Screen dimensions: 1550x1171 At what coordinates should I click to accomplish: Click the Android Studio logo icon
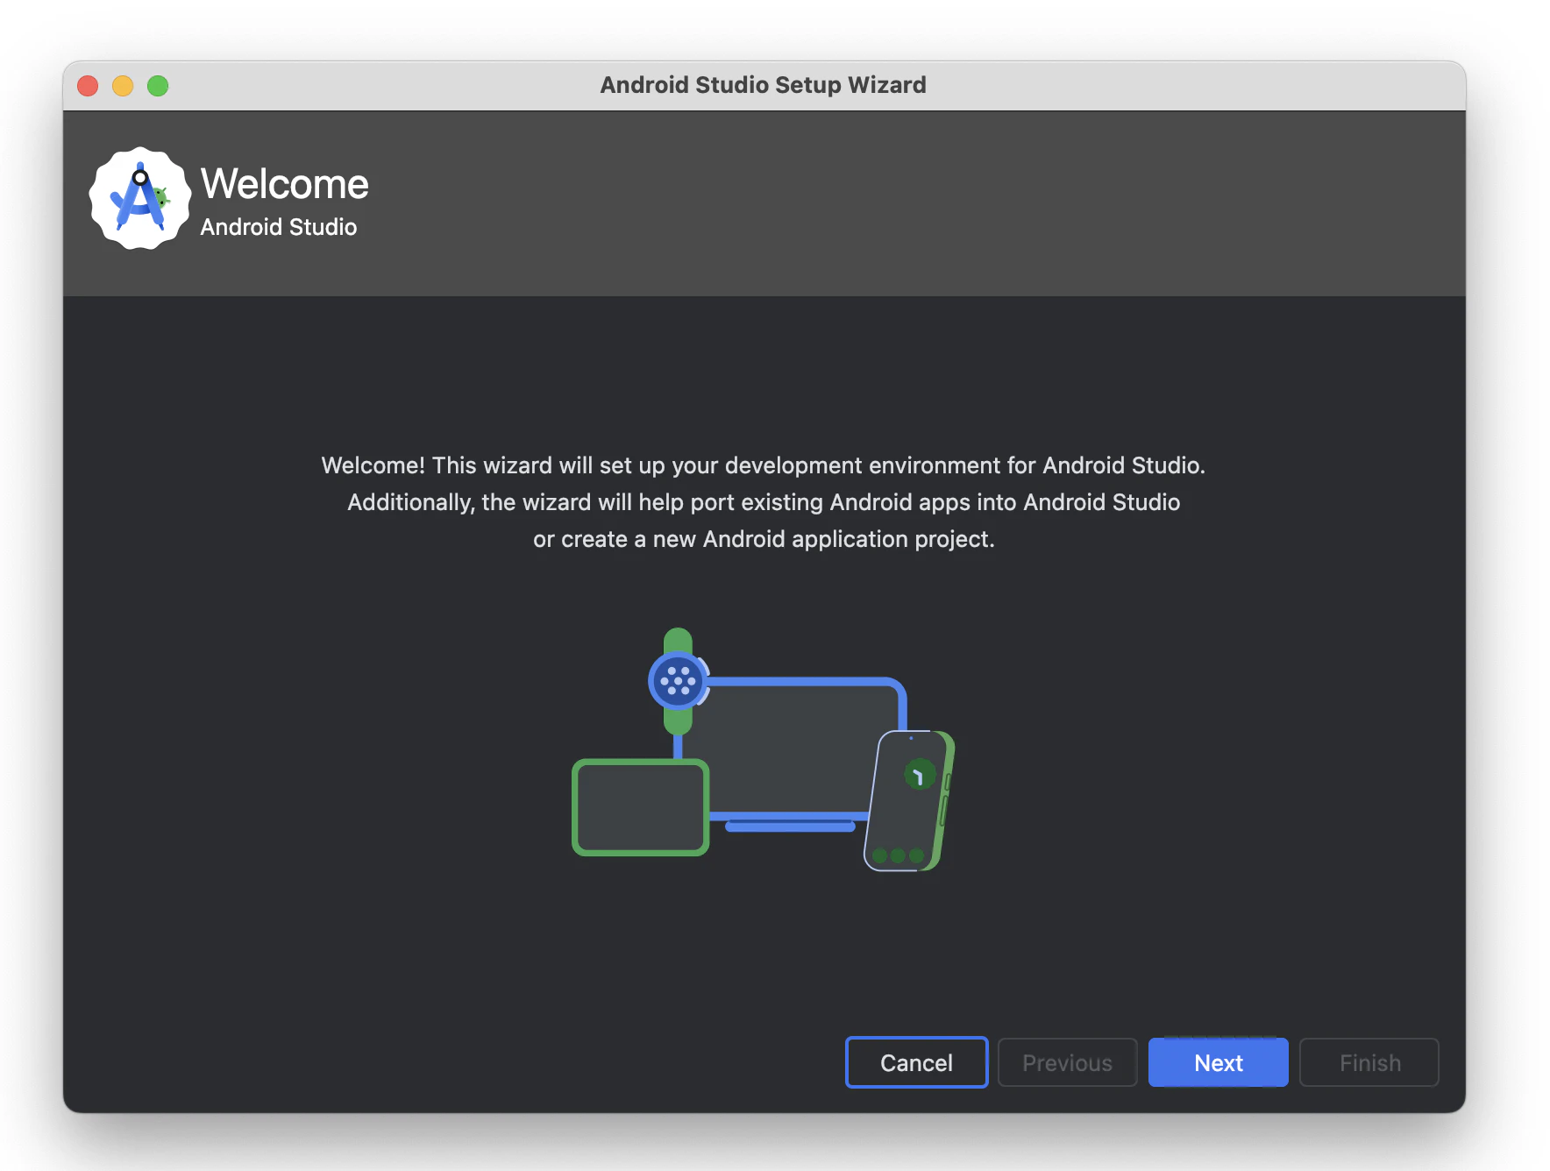tap(140, 198)
